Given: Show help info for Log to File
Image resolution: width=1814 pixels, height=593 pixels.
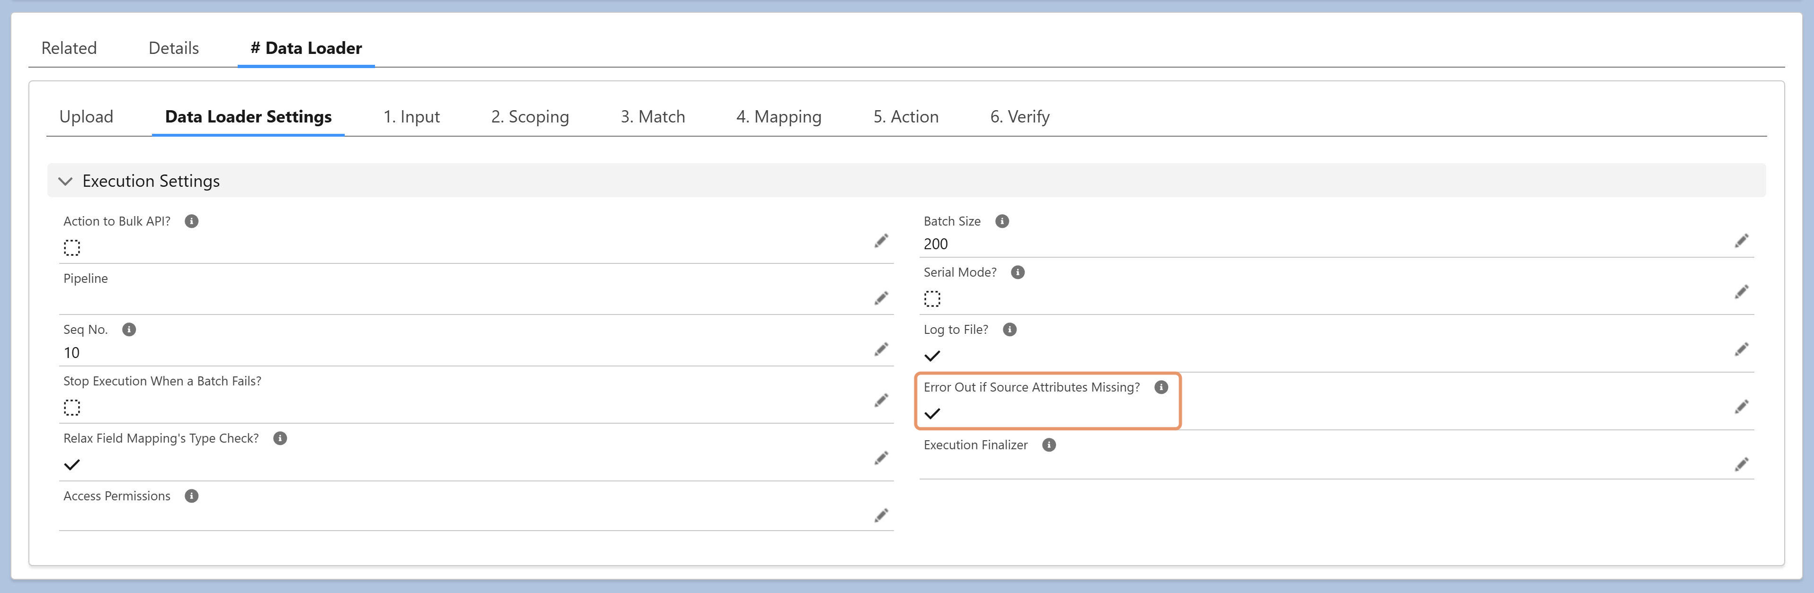Looking at the screenshot, I should (x=1010, y=329).
